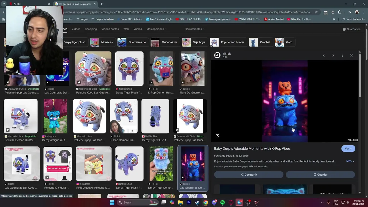Open the Más información copyright link
This screenshot has width=368, height=207.
[x=258, y=166]
